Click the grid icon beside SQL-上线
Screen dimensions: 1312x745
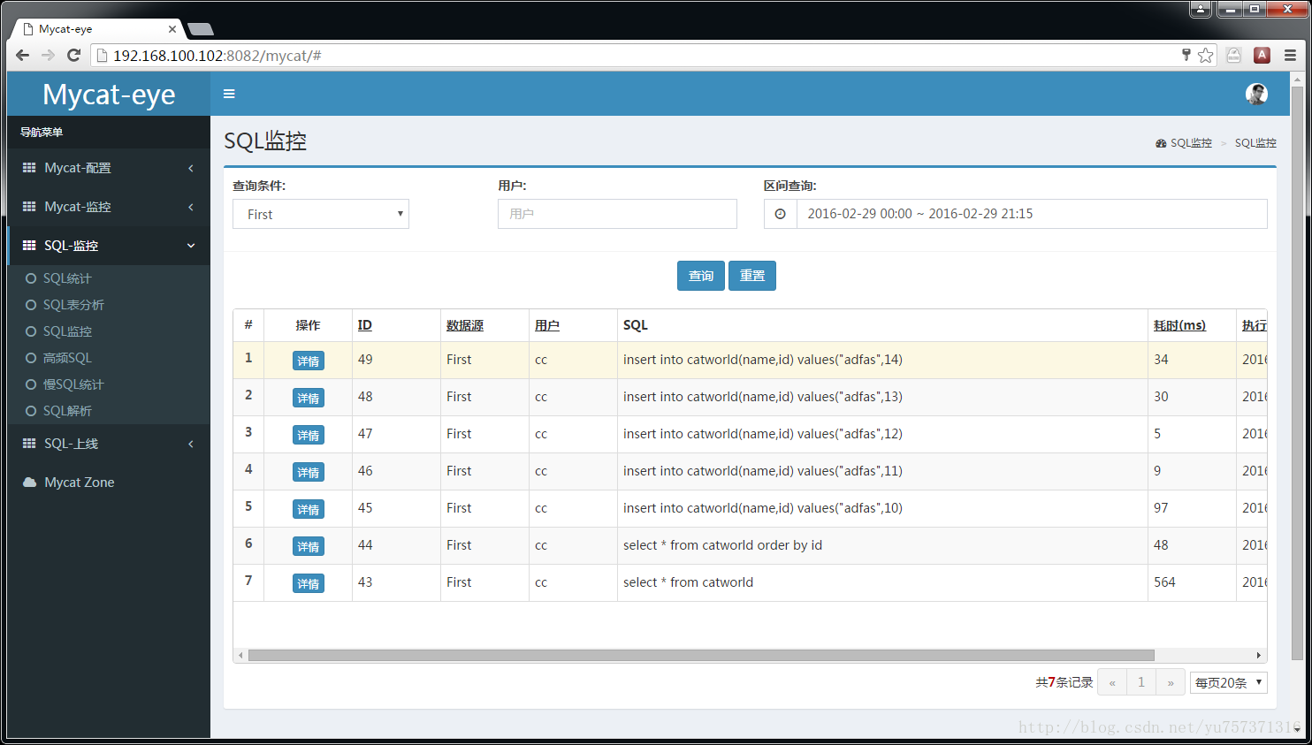pyautogui.click(x=29, y=444)
